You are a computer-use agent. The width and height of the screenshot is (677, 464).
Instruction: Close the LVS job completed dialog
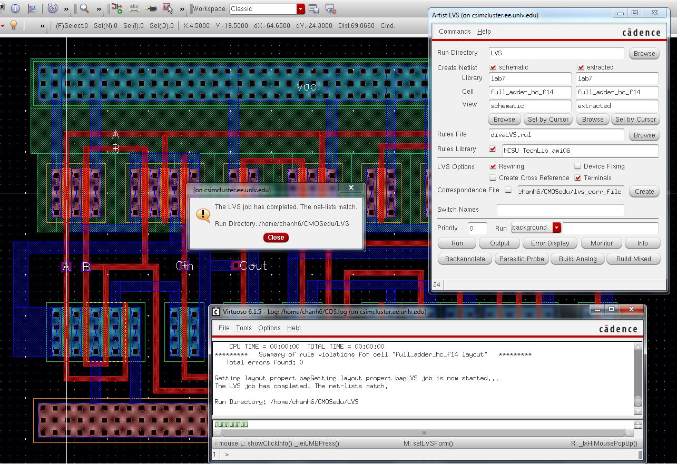[x=276, y=238]
